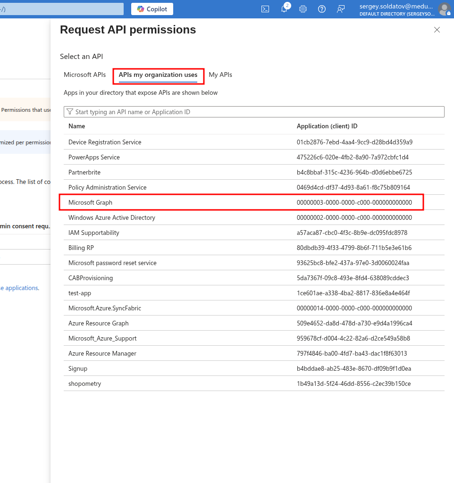Select the test-app entry

[254, 293]
